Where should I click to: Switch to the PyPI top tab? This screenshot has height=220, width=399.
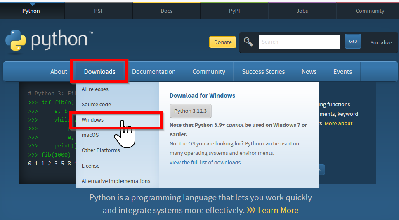[x=234, y=11]
